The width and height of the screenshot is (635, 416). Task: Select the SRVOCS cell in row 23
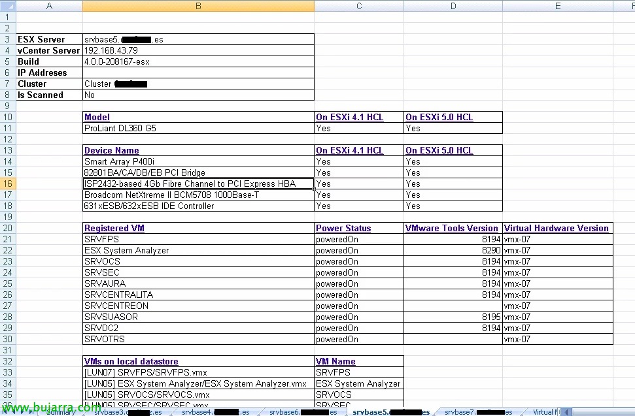198,262
